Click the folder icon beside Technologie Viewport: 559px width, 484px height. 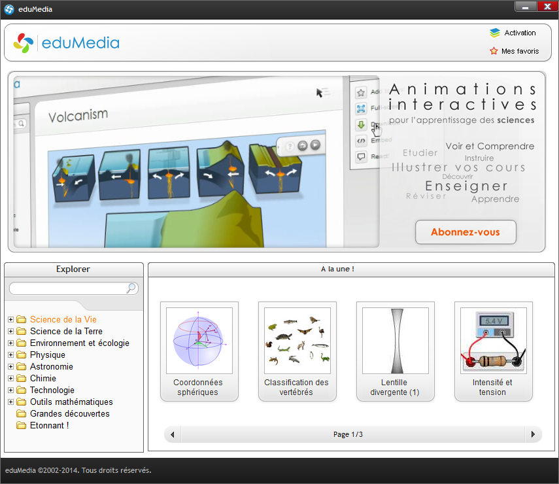pyautogui.click(x=22, y=390)
